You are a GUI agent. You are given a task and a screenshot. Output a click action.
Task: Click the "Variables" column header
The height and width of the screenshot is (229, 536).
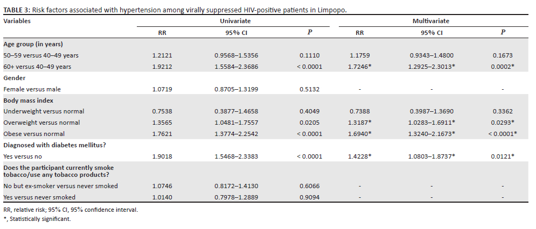(x=17, y=21)
